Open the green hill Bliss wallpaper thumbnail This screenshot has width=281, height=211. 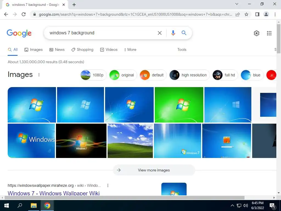click(130, 141)
